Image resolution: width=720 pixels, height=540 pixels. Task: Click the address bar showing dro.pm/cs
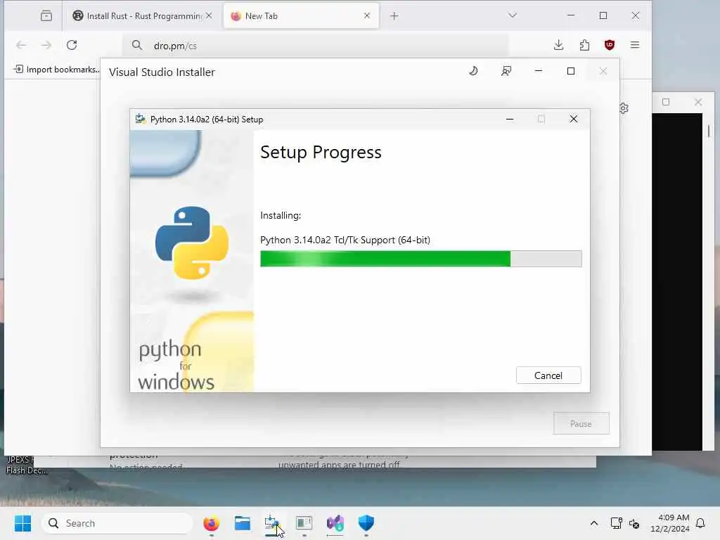(x=316, y=46)
